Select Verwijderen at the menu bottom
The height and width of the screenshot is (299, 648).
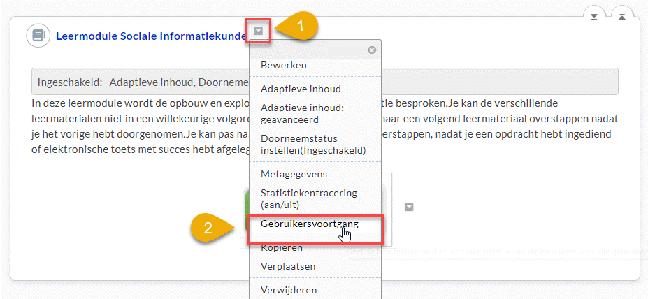pos(288,290)
